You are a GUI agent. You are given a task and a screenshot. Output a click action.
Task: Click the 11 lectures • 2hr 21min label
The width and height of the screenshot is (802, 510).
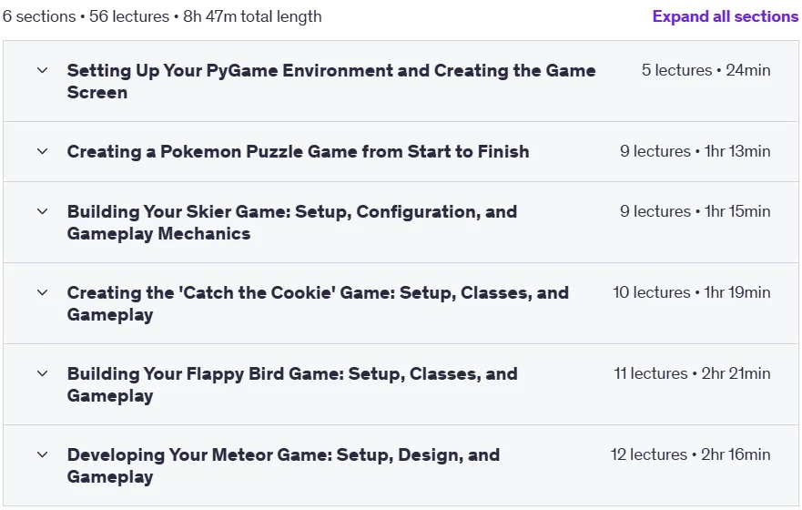692,373
